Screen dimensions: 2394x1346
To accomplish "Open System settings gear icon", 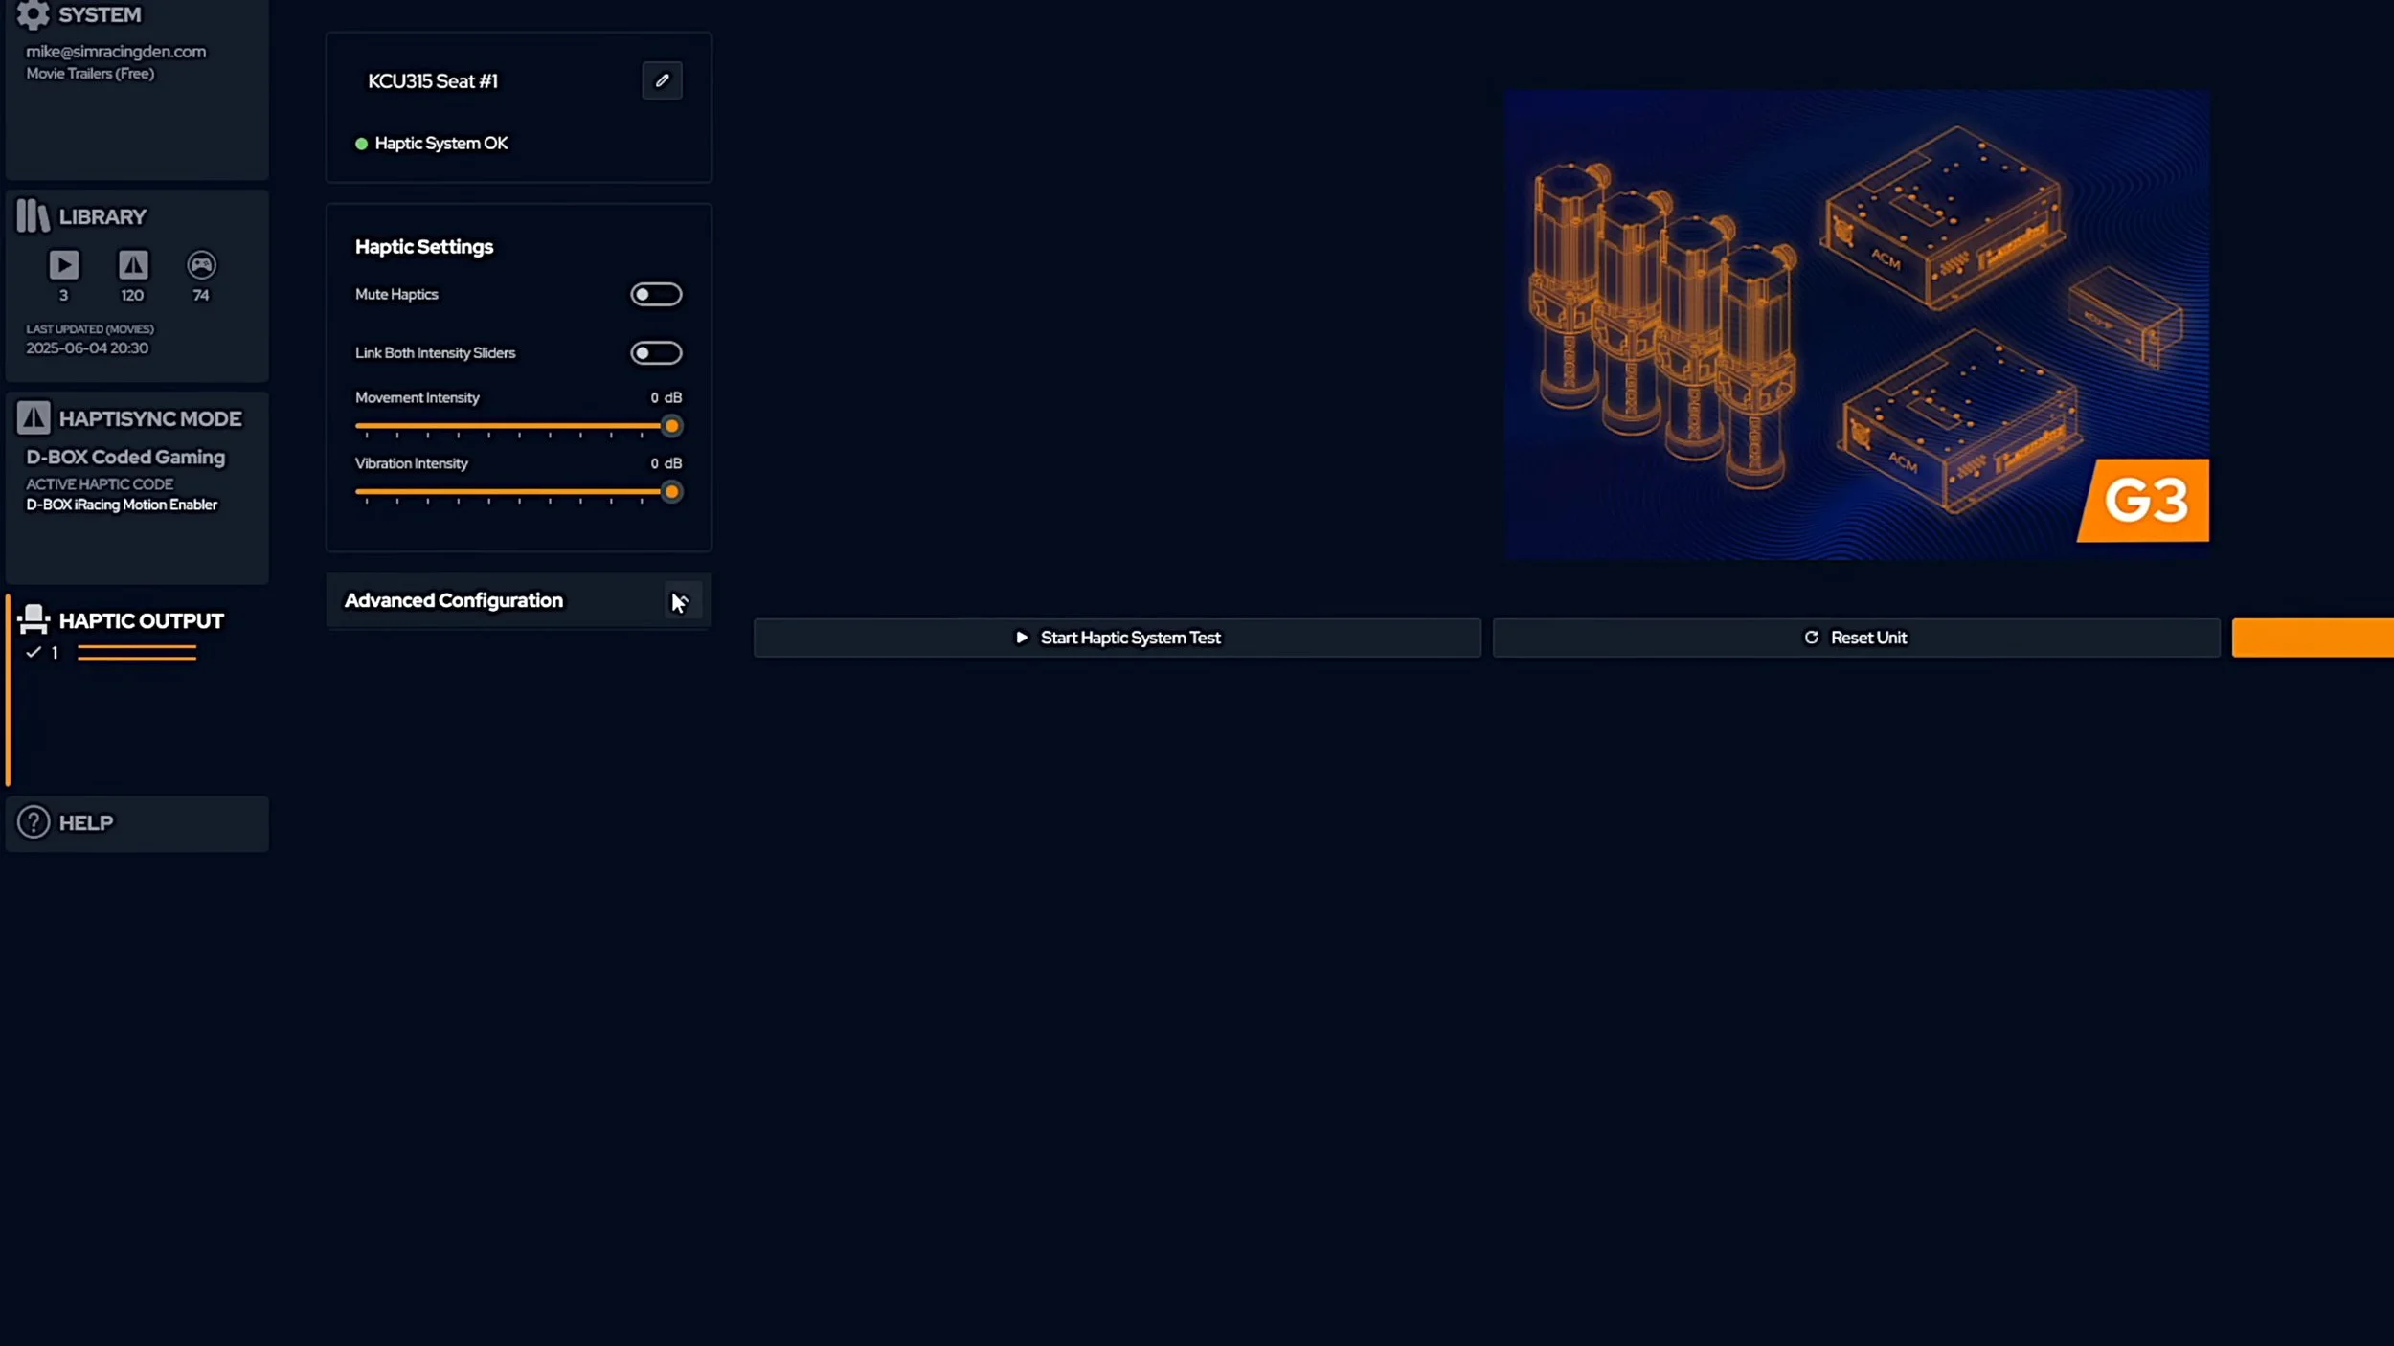I will [34, 13].
